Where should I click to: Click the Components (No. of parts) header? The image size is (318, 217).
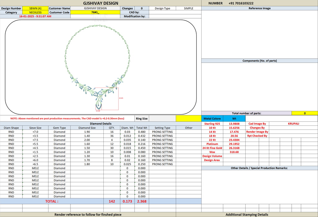(260, 61)
